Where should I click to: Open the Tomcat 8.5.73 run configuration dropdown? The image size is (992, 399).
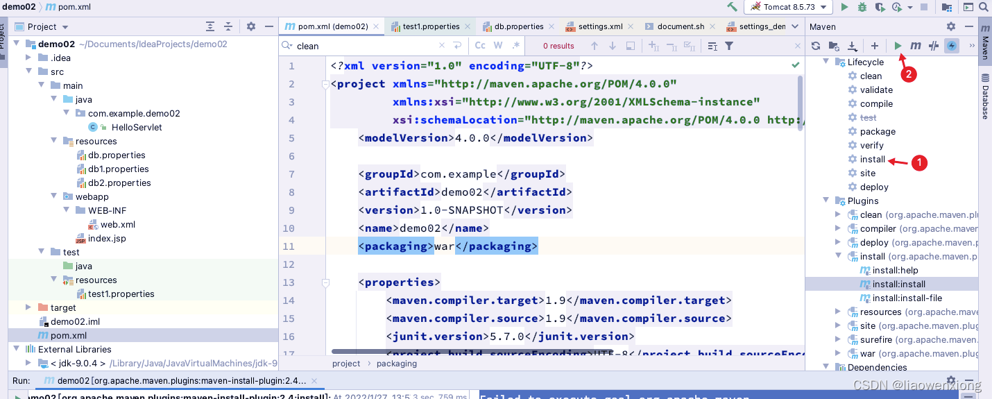(x=789, y=7)
